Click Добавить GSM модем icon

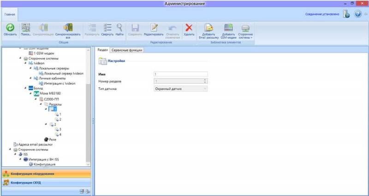pyautogui.click(x=228, y=28)
